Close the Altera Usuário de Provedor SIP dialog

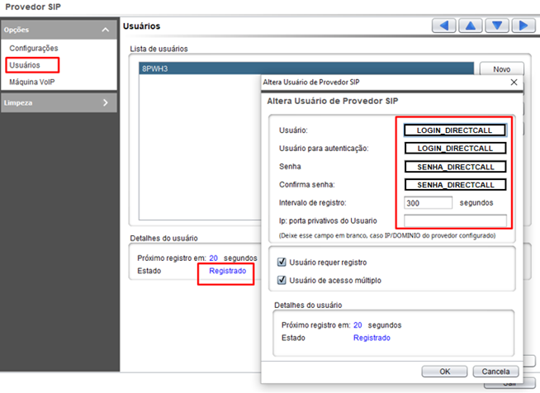click(x=514, y=82)
